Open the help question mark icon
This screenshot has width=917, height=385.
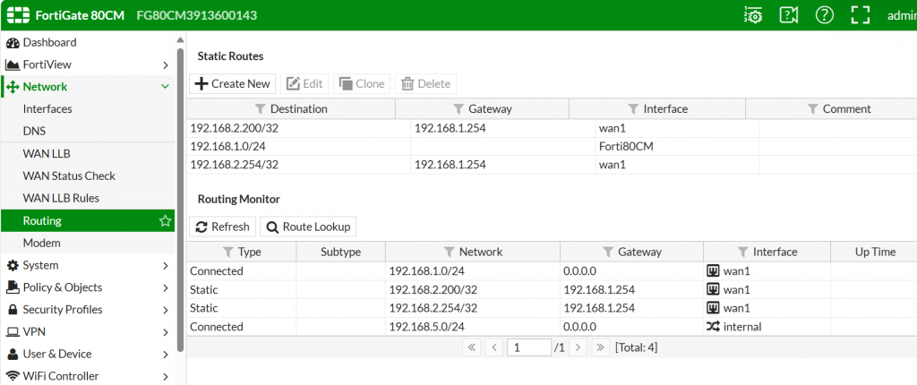pos(825,15)
